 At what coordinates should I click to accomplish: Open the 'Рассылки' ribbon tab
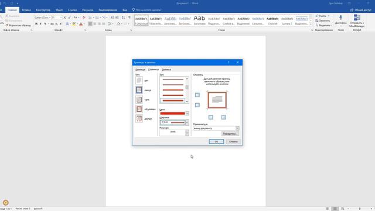[x=88, y=10]
